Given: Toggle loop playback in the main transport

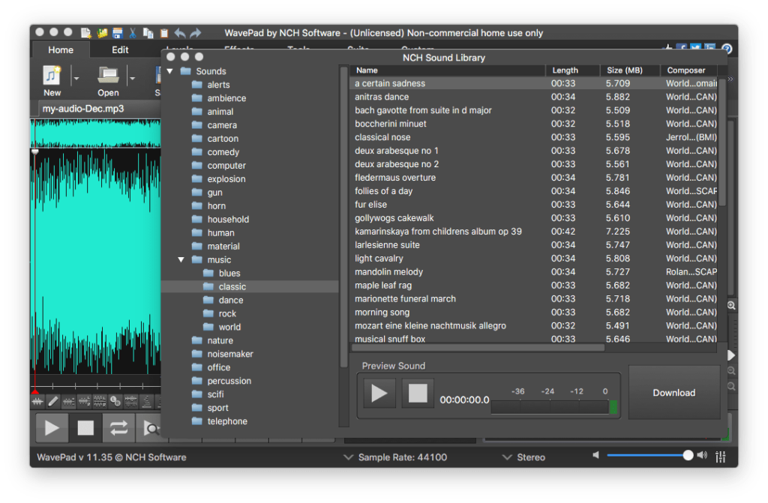Looking at the screenshot, I should 119,428.
